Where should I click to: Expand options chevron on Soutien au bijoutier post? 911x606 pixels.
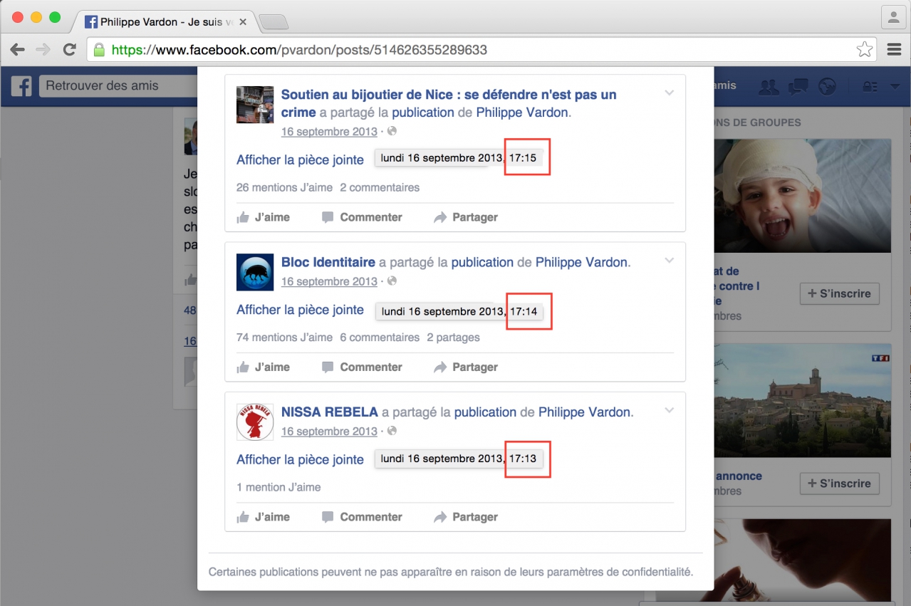[x=669, y=93]
